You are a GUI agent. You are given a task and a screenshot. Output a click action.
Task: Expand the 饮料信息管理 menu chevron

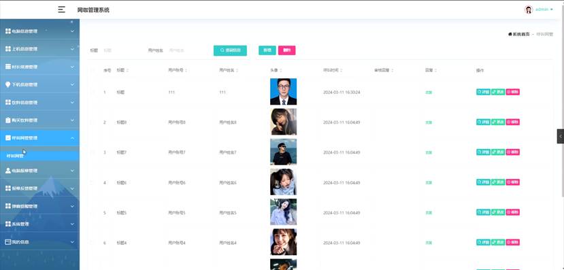(x=72, y=103)
